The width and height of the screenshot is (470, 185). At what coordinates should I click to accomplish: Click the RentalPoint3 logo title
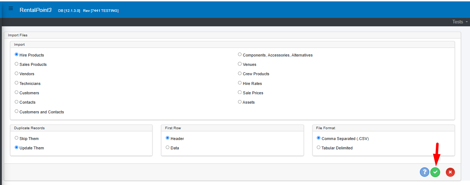(35, 10)
